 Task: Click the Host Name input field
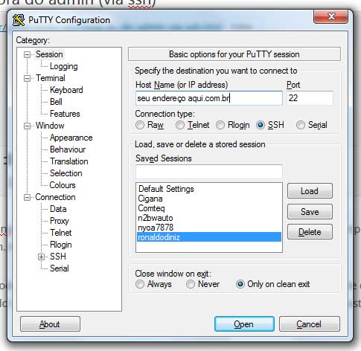209,98
